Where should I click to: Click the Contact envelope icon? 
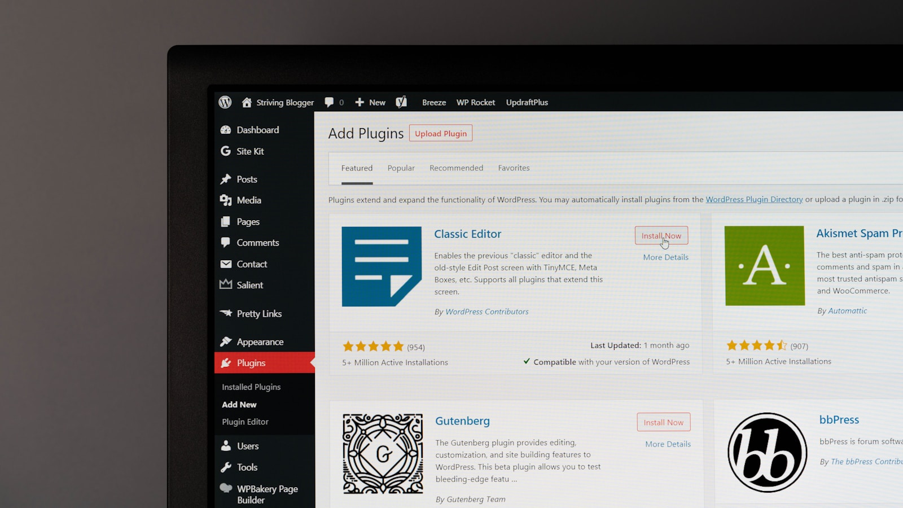coord(226,264)
